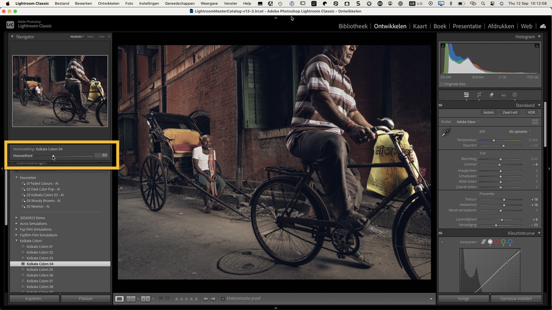Collapse the Kleurtintcurve panel
This screenshot has width=552, height=310.
click(539, 233)
